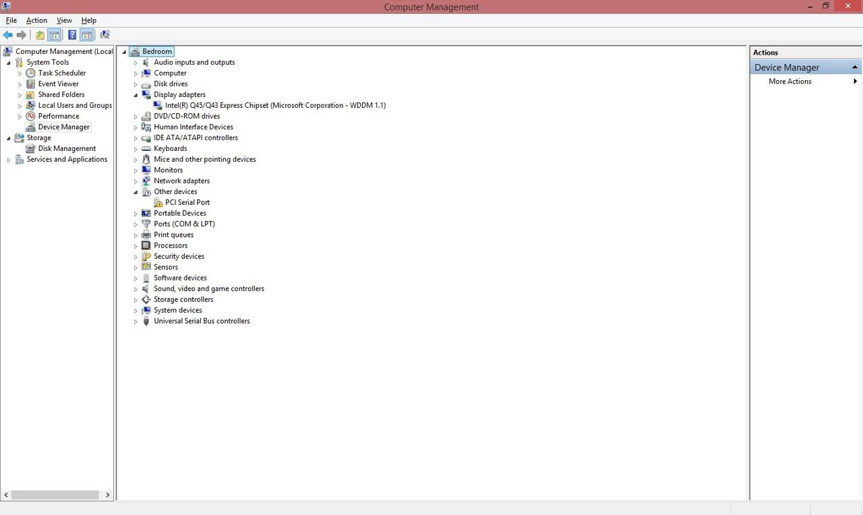Image resolution: width=863 pixels, height=515 pixels.
Task: Click the Forward arrow toolbar icon
Action: click(x=22, y=35)
